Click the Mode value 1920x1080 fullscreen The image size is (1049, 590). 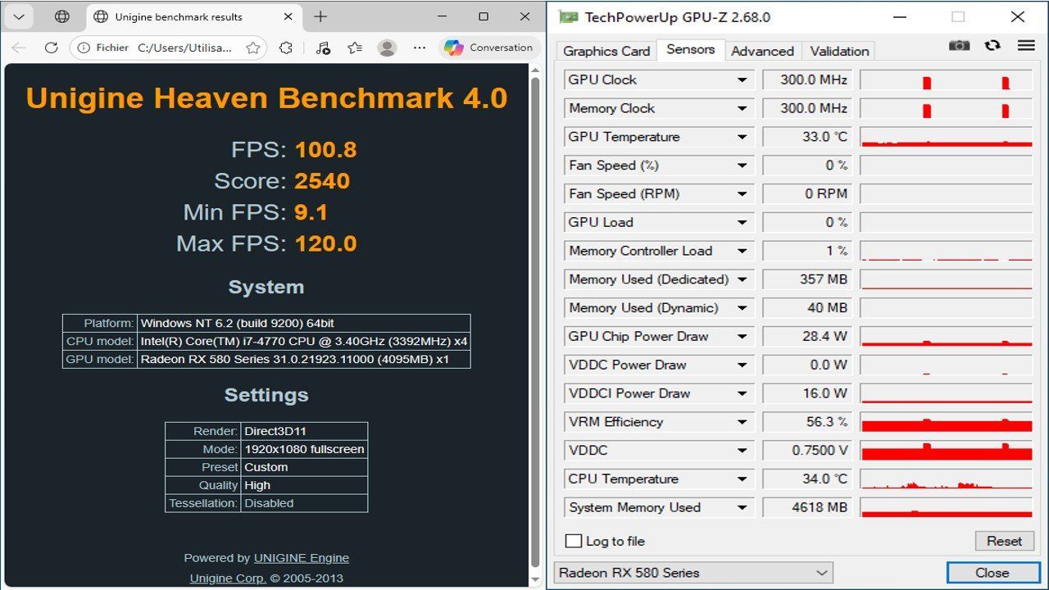click(x=305, y=449)
